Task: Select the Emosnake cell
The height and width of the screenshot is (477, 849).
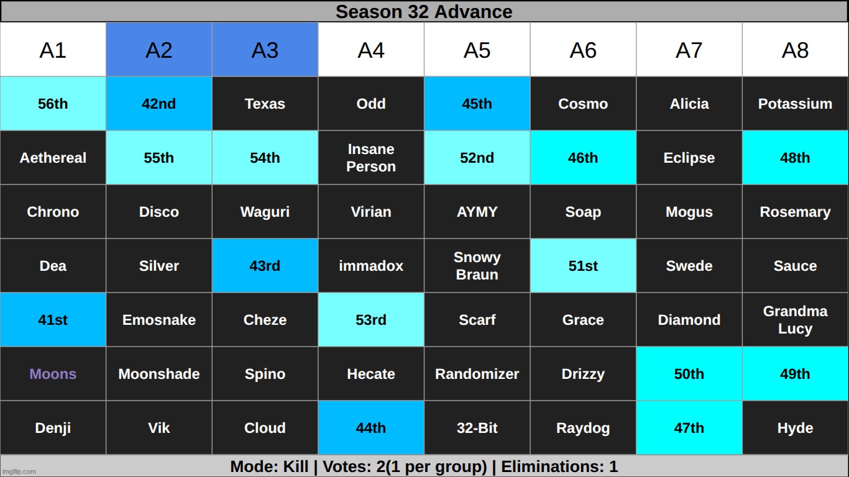Action: tap(159, 320)
